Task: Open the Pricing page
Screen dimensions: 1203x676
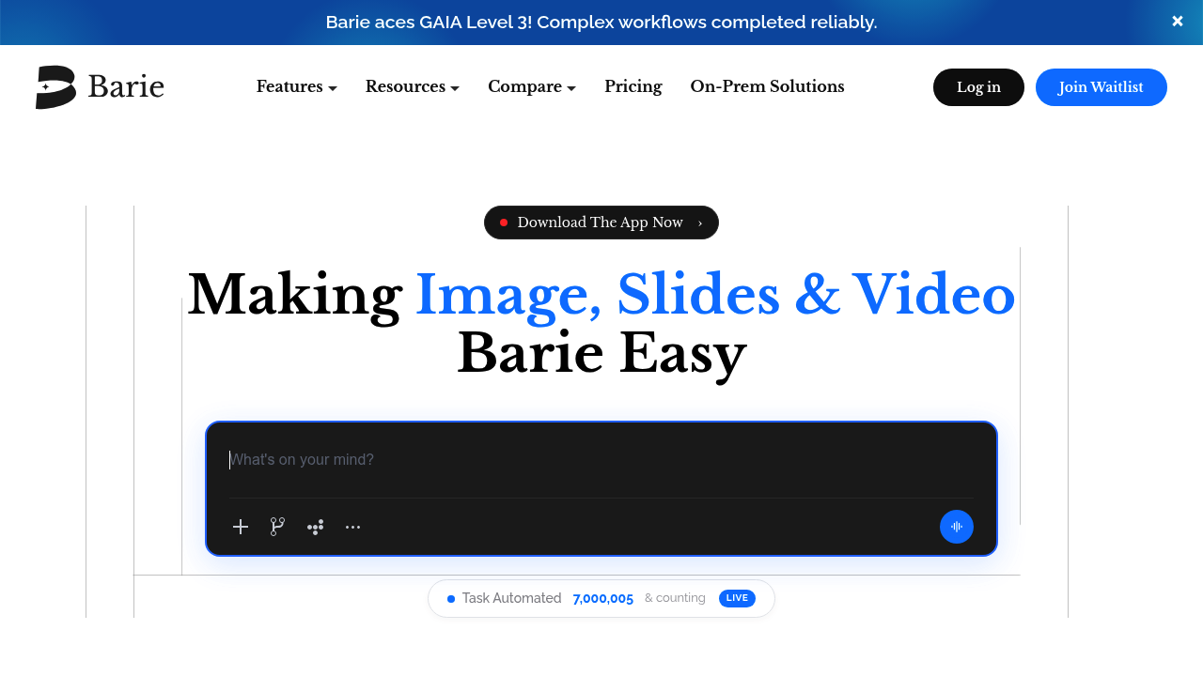Action: click(633, 86)
